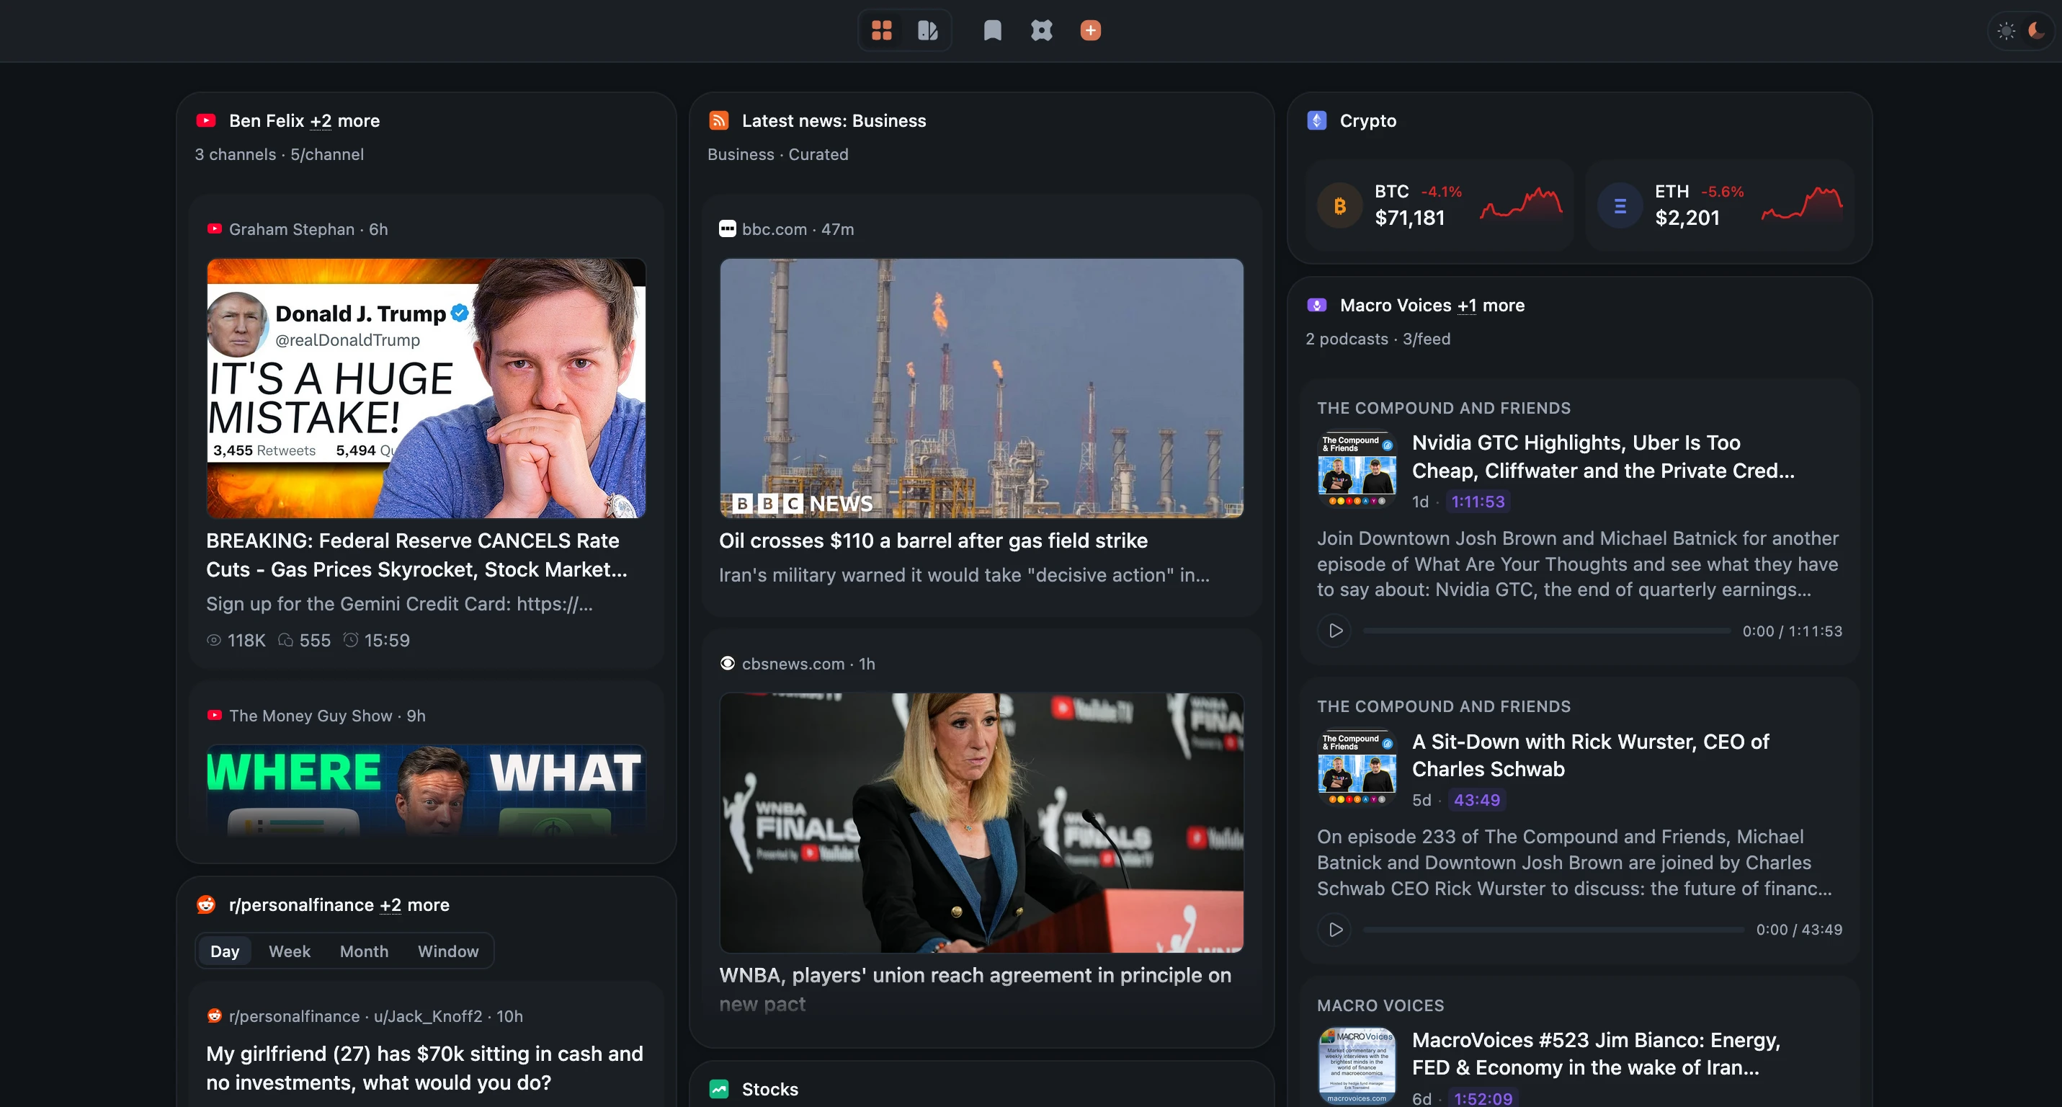Viewport: 2062px width, 1107px height.
Task: Switch to the split reader view
Action: pos(928,30)
